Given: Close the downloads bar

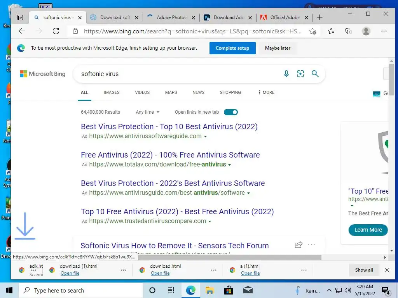Looking at the screenshot, I should 387,270.
